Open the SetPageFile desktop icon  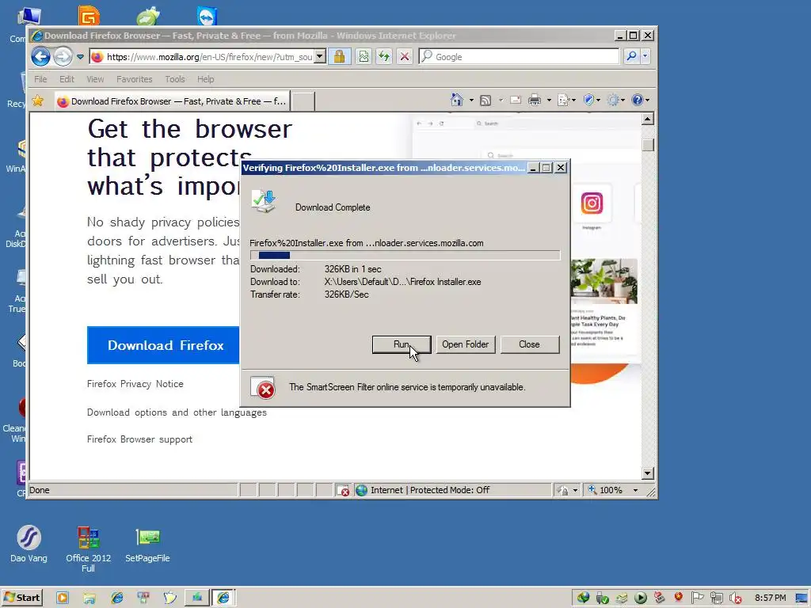[x=147, y=544]
